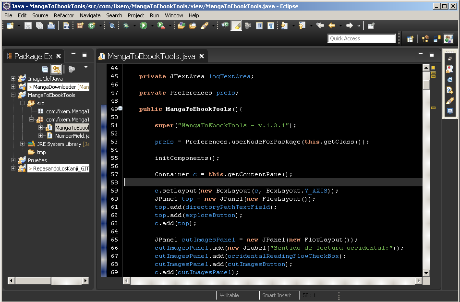Select the tmp folder in tree
Viewport: 460px width, 302px height.
(41, 152)
